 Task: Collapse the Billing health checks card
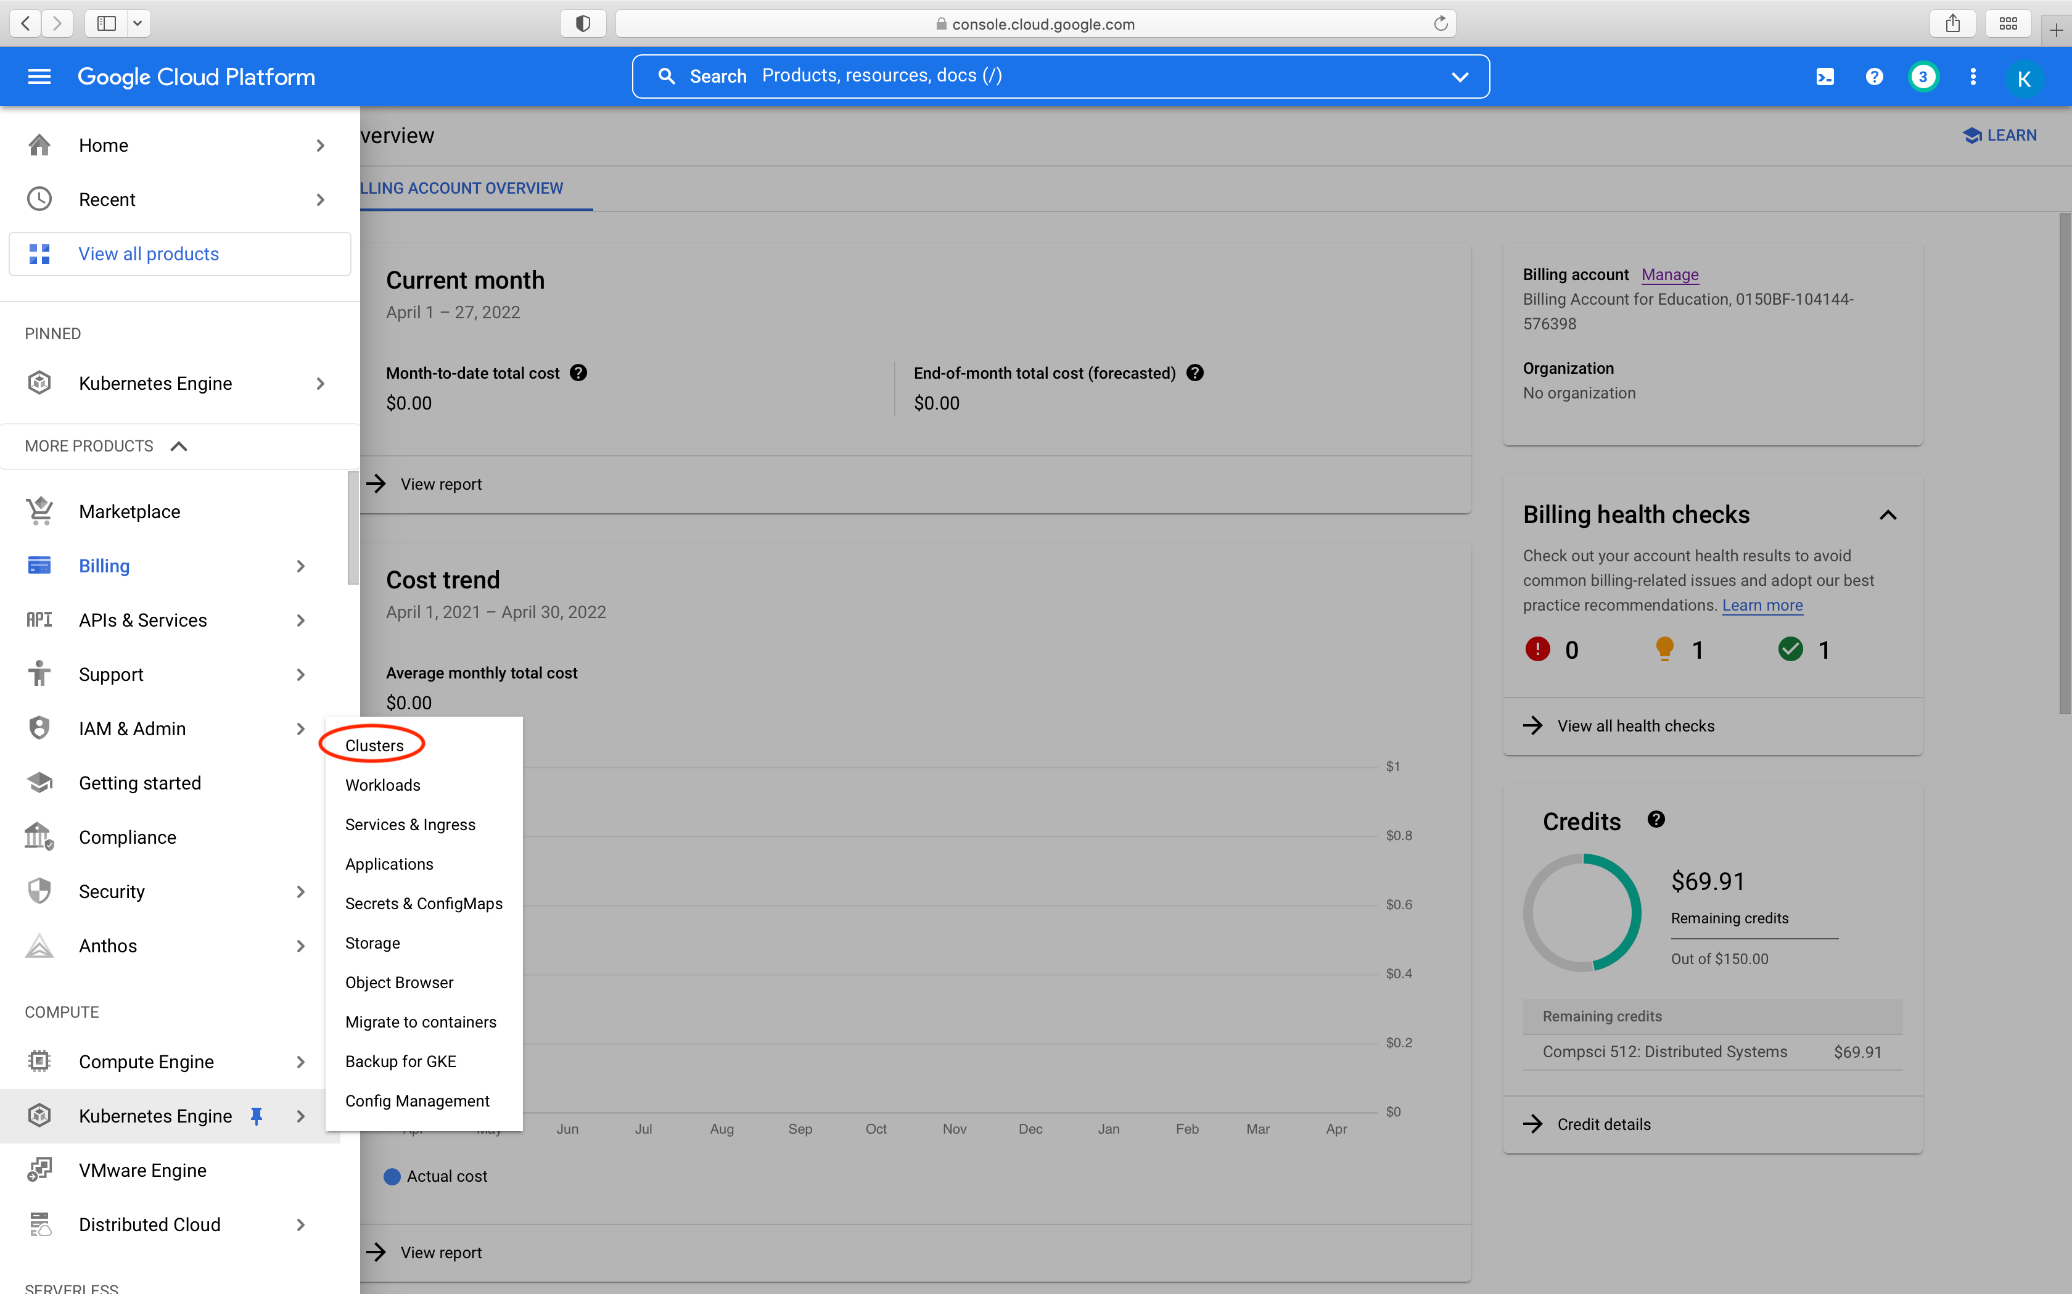(1888, 515)
